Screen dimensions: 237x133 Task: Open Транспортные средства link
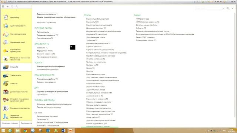click(47, 14)
